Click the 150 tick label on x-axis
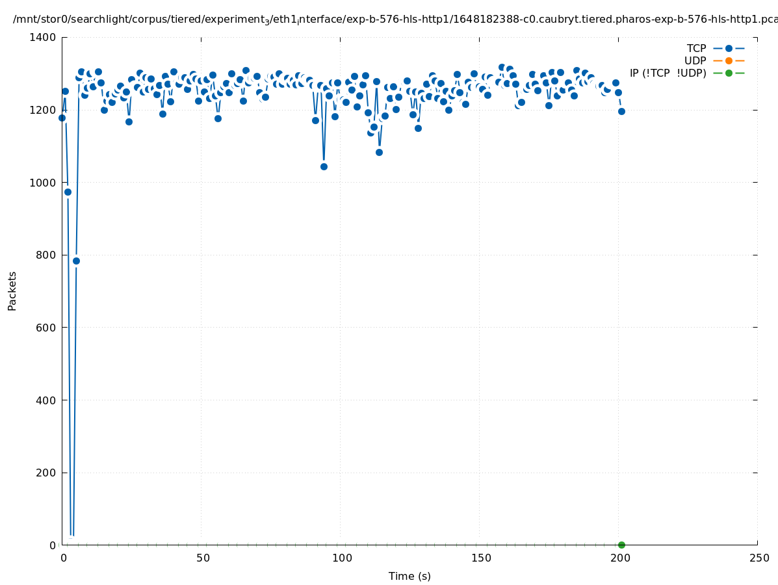Screen dimensions: 778x585 pyautogui.click(x=479, y=558)
